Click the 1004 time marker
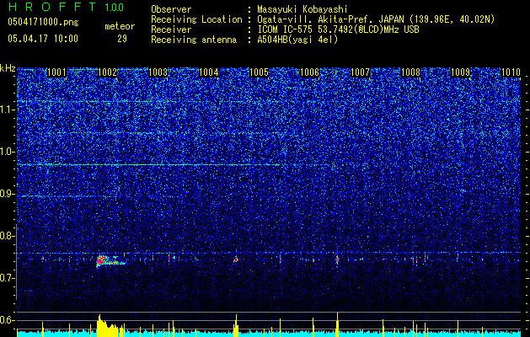The image size is (530, 337). [209, 72]
